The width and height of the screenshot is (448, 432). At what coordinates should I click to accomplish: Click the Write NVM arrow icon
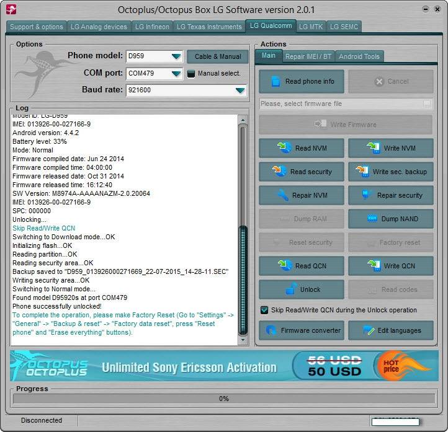tap(374, 148)
